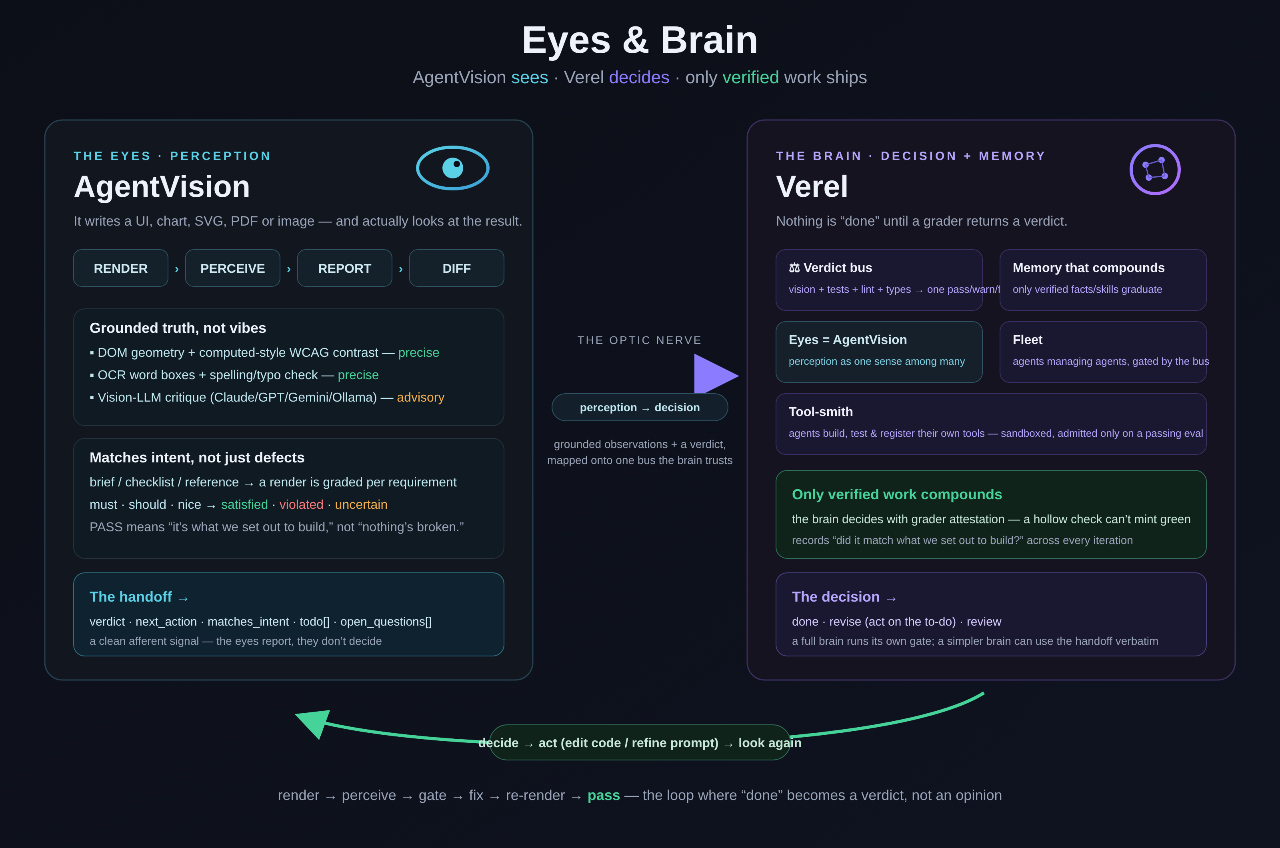This screenshot has width=1280, height=848.
Task: Click the red violated status word
Action: [x=301, y=504]
